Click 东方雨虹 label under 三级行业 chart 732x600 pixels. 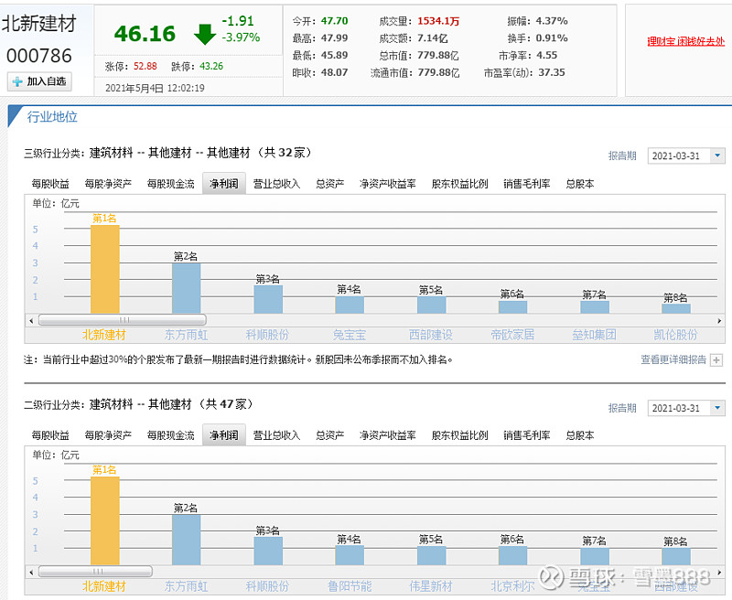point(186,335)
